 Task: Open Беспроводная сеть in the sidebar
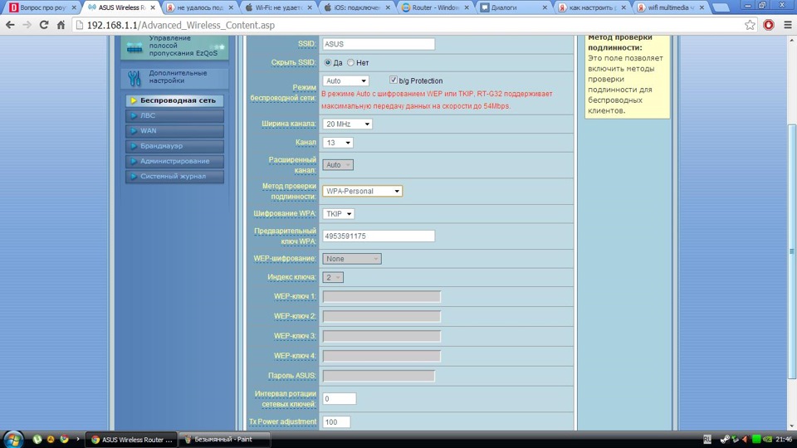(174, 100)
